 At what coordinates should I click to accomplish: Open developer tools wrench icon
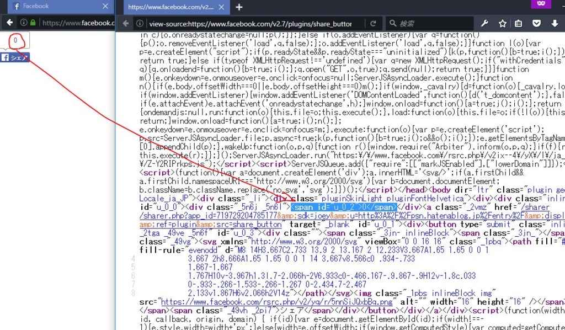point(484,23)
